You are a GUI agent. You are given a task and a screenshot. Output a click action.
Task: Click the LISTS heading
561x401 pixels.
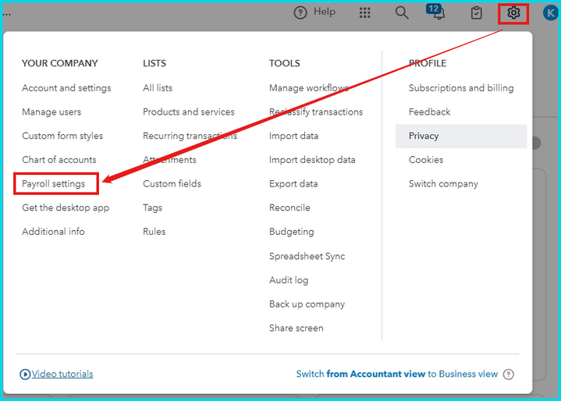[x=154, y=63]
